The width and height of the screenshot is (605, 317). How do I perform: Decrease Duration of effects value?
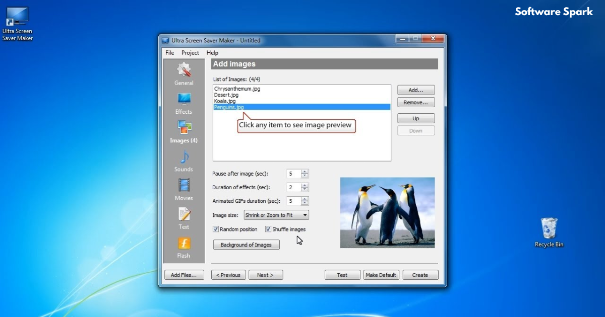tap(305, 189)
